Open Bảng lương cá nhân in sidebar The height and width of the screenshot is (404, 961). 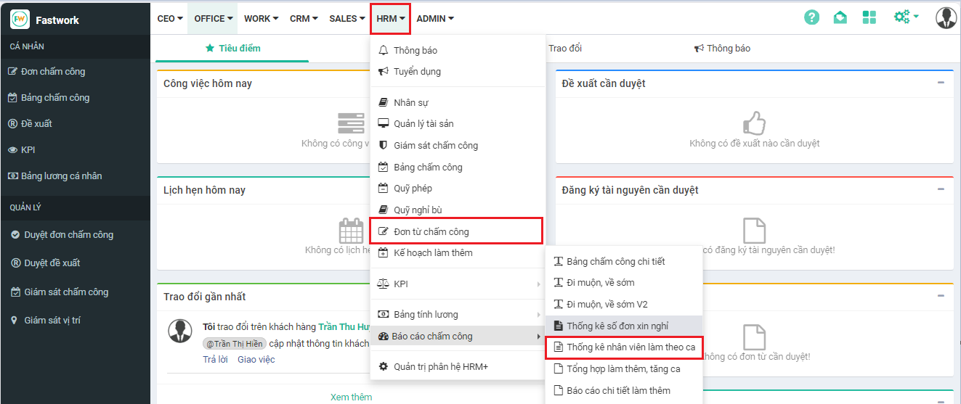pyautogui.click(x=61, y=176)
